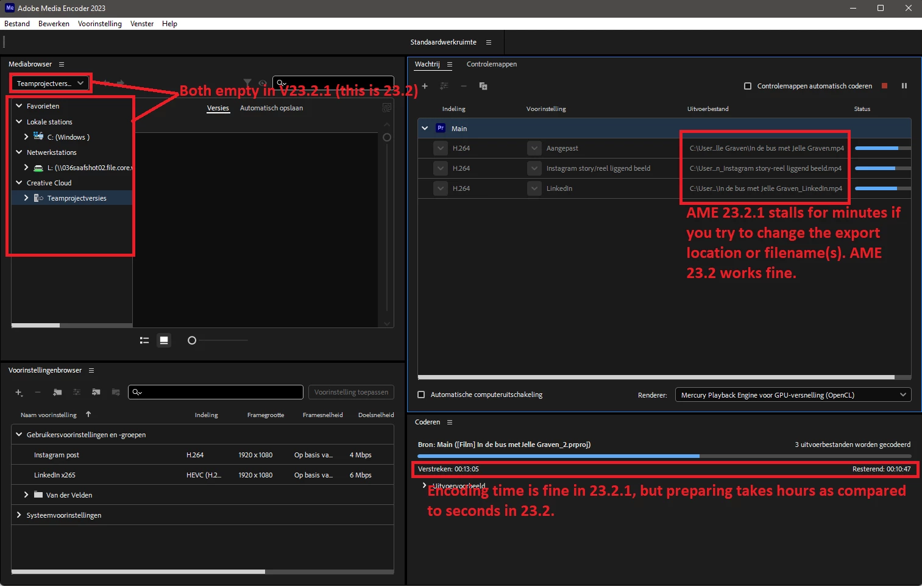Open preset dropdown for LinkedIn output

[534, 188]
